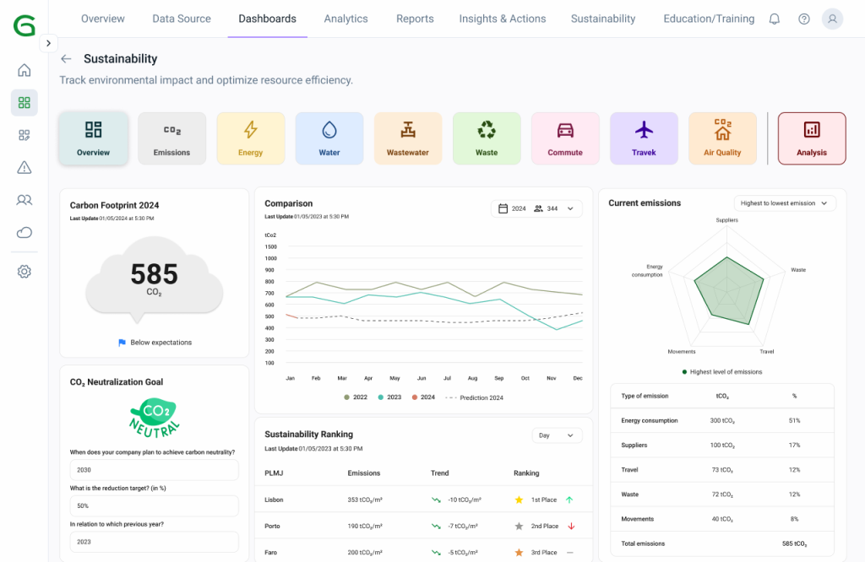Open the Highest to lowest emission dropdown
Image resolution: width=865 pixels, height=562 pixels.
coord(785,203)
